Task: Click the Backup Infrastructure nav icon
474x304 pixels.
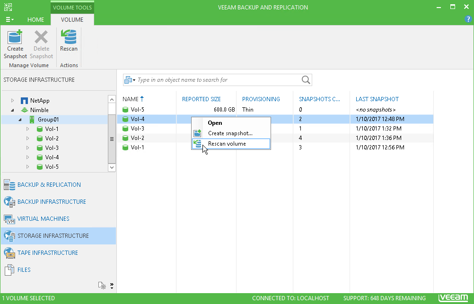Action: coord(9,202)
